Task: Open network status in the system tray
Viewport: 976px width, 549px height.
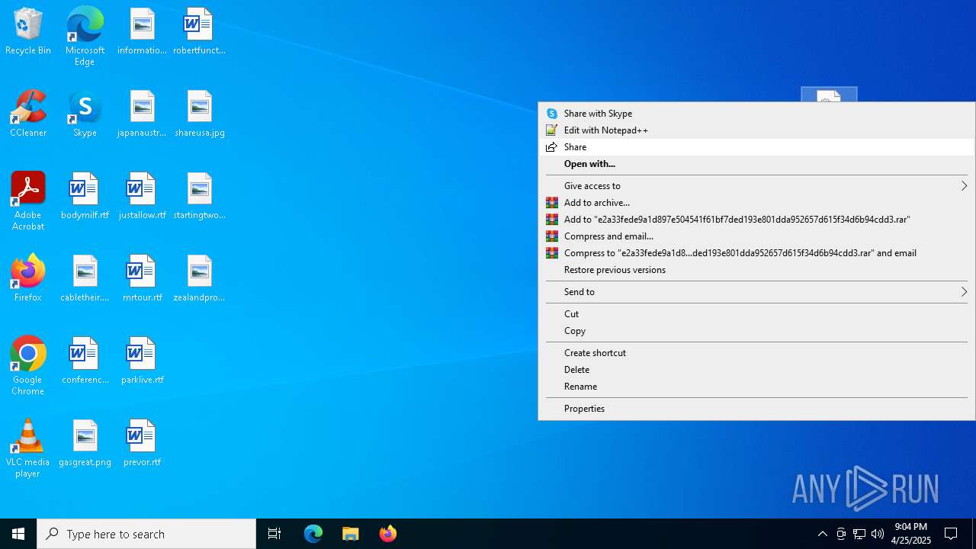Action: click(859, 534)
